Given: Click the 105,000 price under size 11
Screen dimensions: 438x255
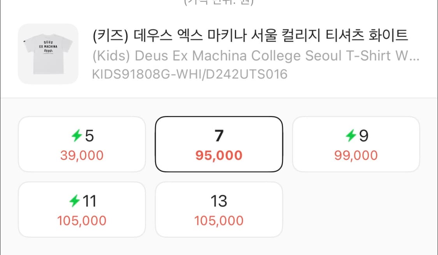Looking at the screenshot, I should coord(82,220).
